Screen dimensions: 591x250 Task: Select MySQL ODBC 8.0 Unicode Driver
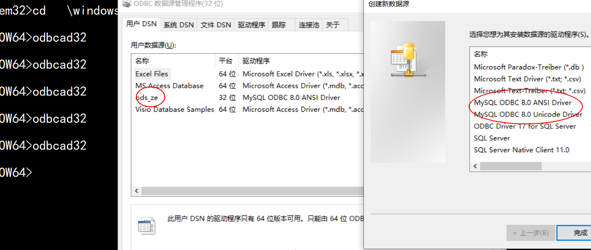[528, 114]
